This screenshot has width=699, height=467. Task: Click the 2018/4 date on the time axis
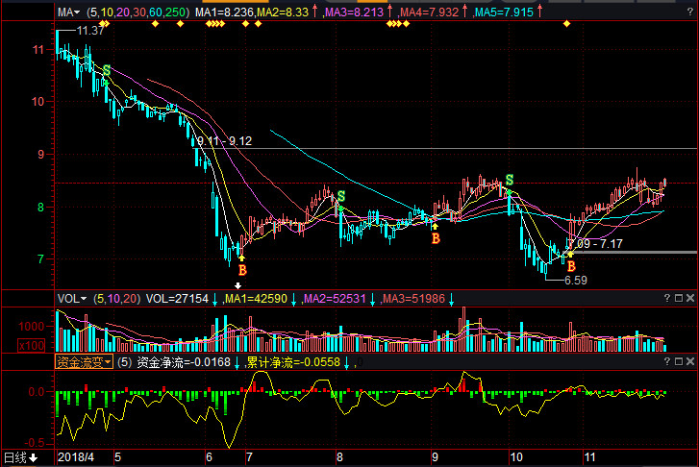[75, 456]
